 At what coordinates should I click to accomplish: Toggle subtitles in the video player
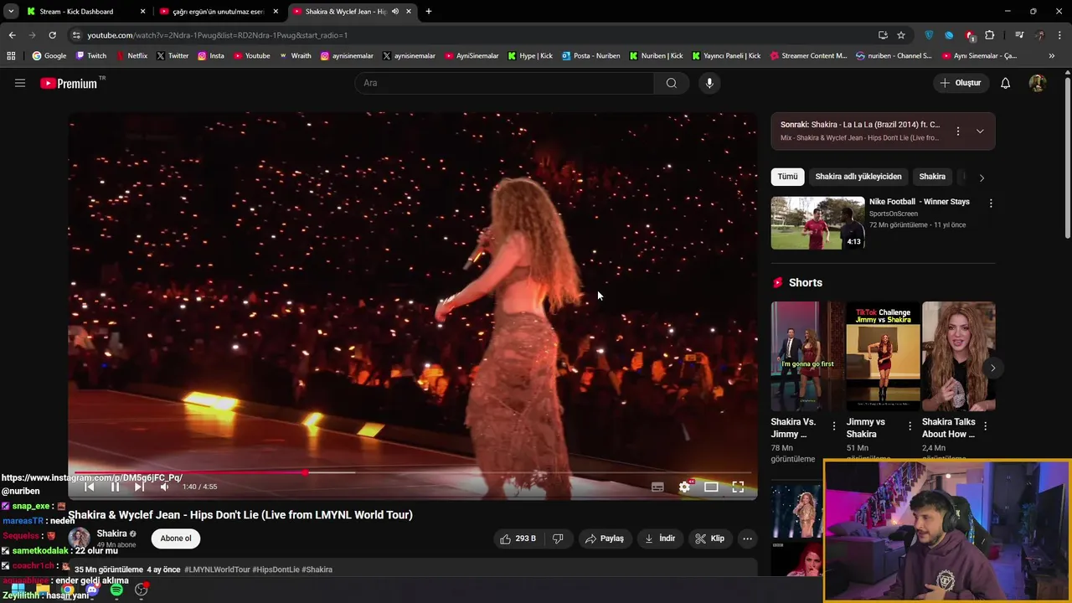657,487
